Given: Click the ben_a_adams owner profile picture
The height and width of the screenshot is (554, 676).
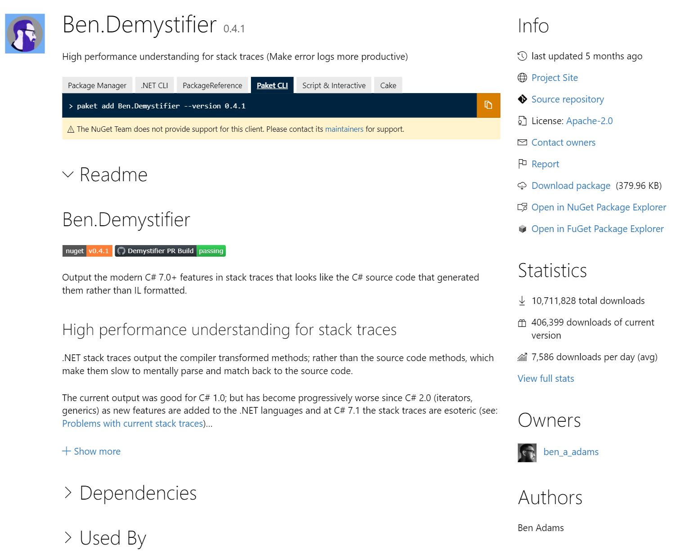Looking at the screenshot, I should pyautogui.click(x=527, y=452).
